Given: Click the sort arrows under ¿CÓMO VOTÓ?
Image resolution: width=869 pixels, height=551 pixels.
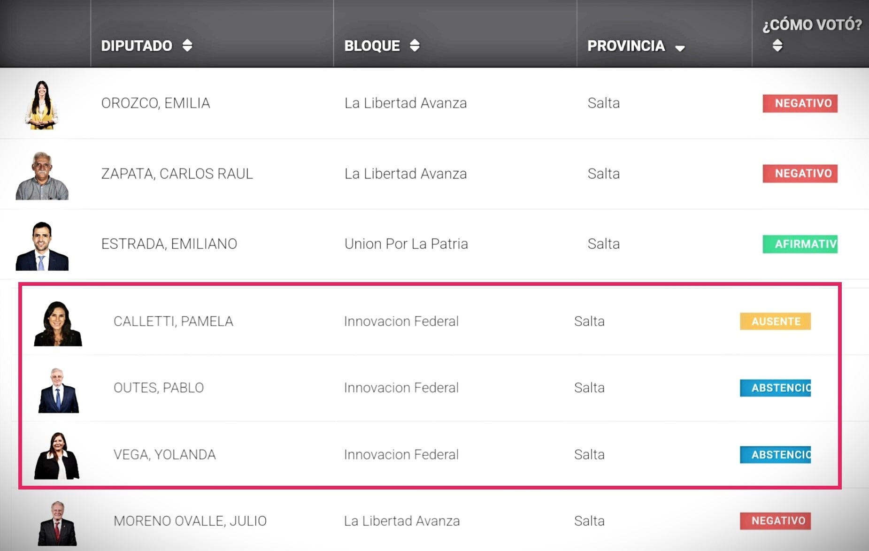Looking at the screenshot, I should tap(777, 46).
